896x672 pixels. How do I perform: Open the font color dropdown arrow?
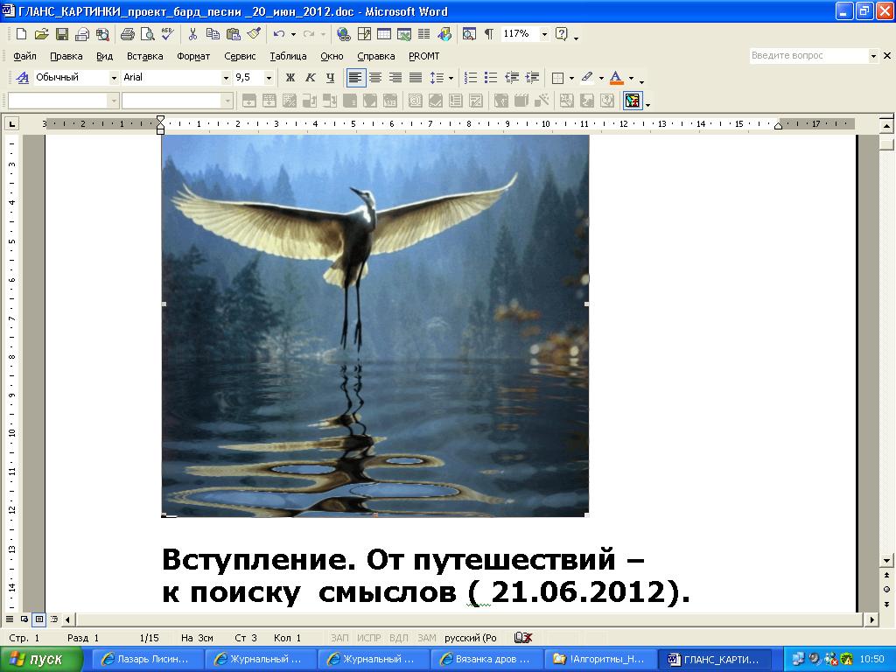[631, 78]
